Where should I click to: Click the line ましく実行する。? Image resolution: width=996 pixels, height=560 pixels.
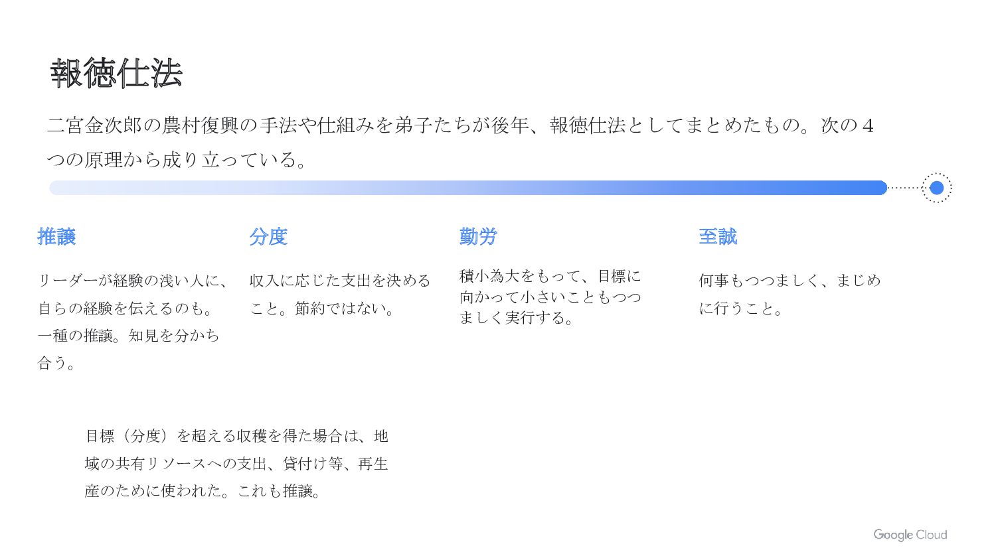[517, 318]
